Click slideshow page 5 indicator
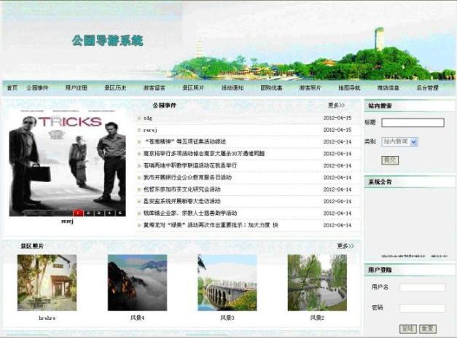 pos(120,213)
